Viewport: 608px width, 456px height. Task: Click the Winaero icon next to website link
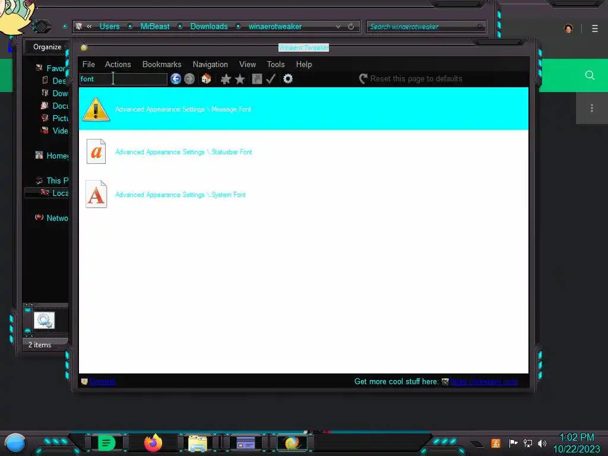coord(445,382)
